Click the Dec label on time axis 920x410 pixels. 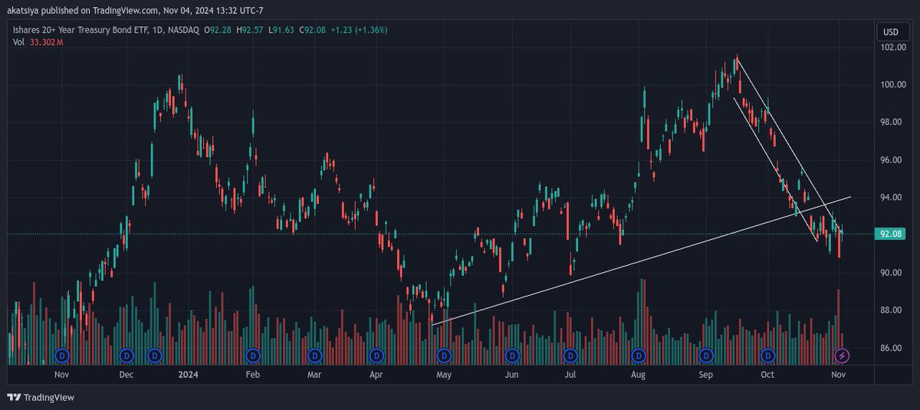(127, 375)
